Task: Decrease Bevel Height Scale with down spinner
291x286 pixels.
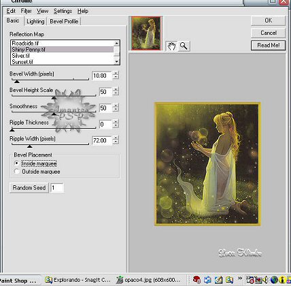Action: click(116, 94)
